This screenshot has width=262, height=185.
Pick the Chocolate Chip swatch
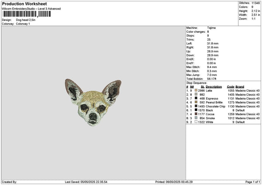click(196, 106)
